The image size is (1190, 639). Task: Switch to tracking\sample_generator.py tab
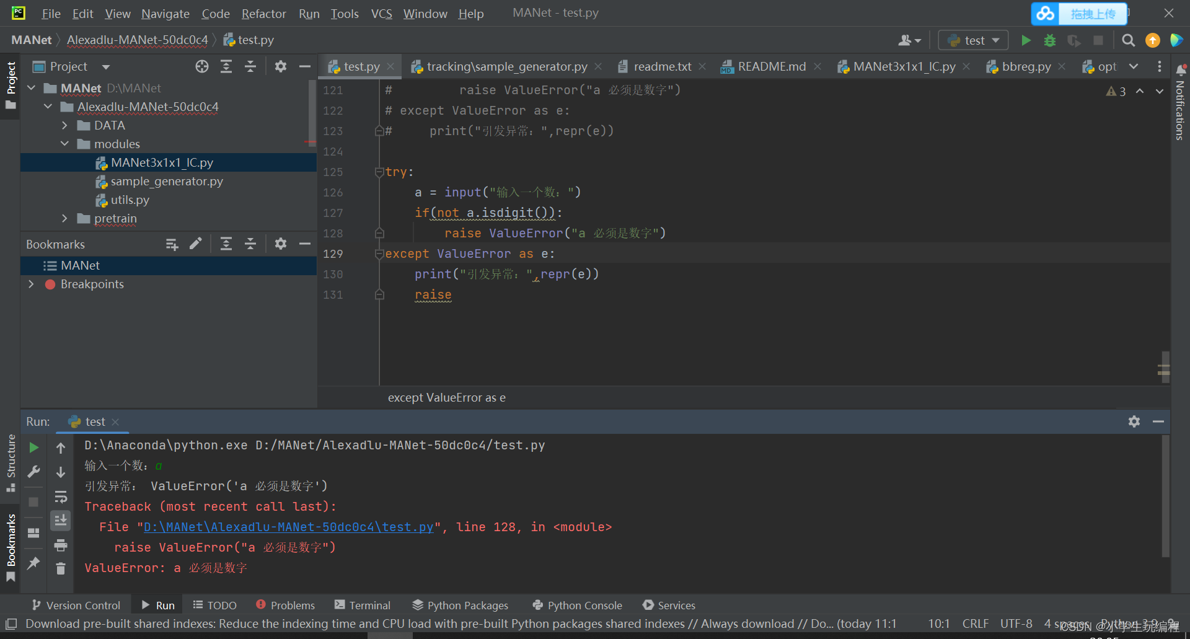click(507, 66)
